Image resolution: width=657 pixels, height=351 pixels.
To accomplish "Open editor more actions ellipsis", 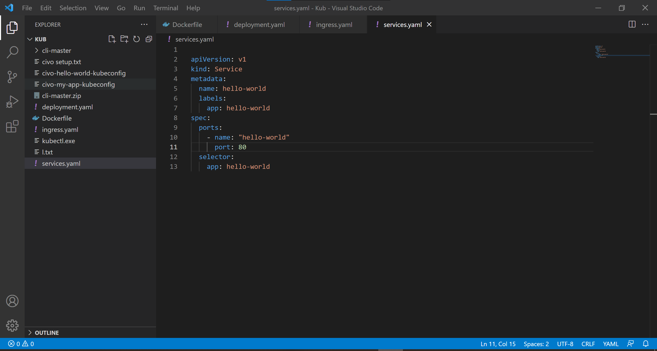I will coord(645,24).
